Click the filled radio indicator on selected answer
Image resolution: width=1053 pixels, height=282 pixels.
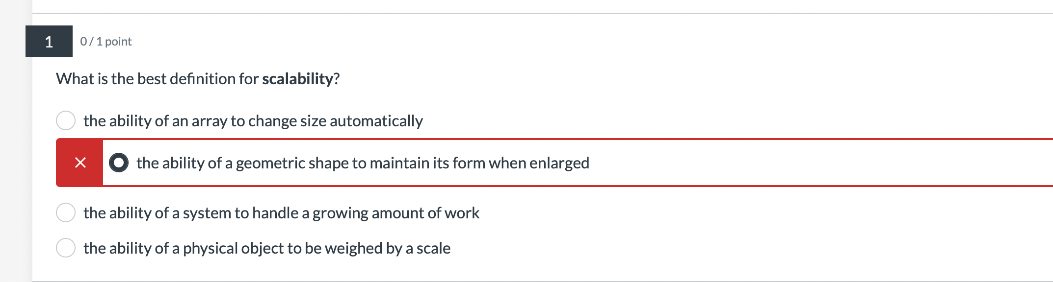pos(118,162)
